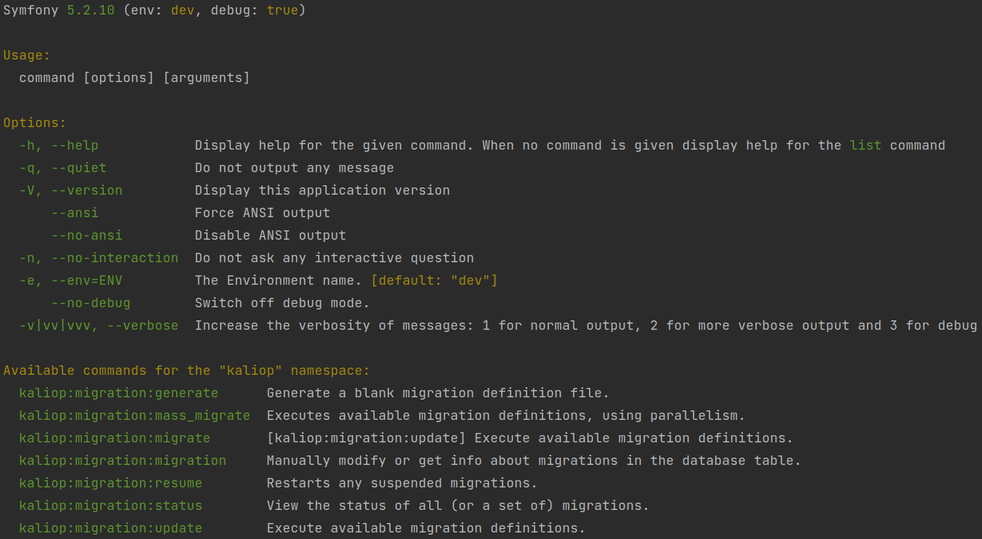Click the -q, --quiet option text
Image resolution: width=982 pixels, height=539 pixels.
tap(62, 168)
